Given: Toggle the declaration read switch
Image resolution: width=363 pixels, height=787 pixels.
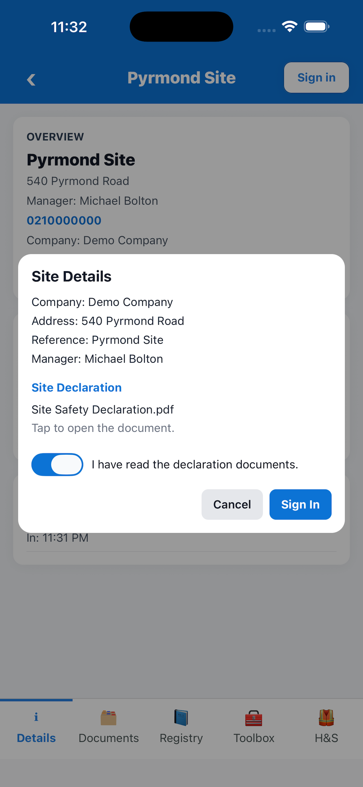Looking at the screenshot, I should coord(57,464).
